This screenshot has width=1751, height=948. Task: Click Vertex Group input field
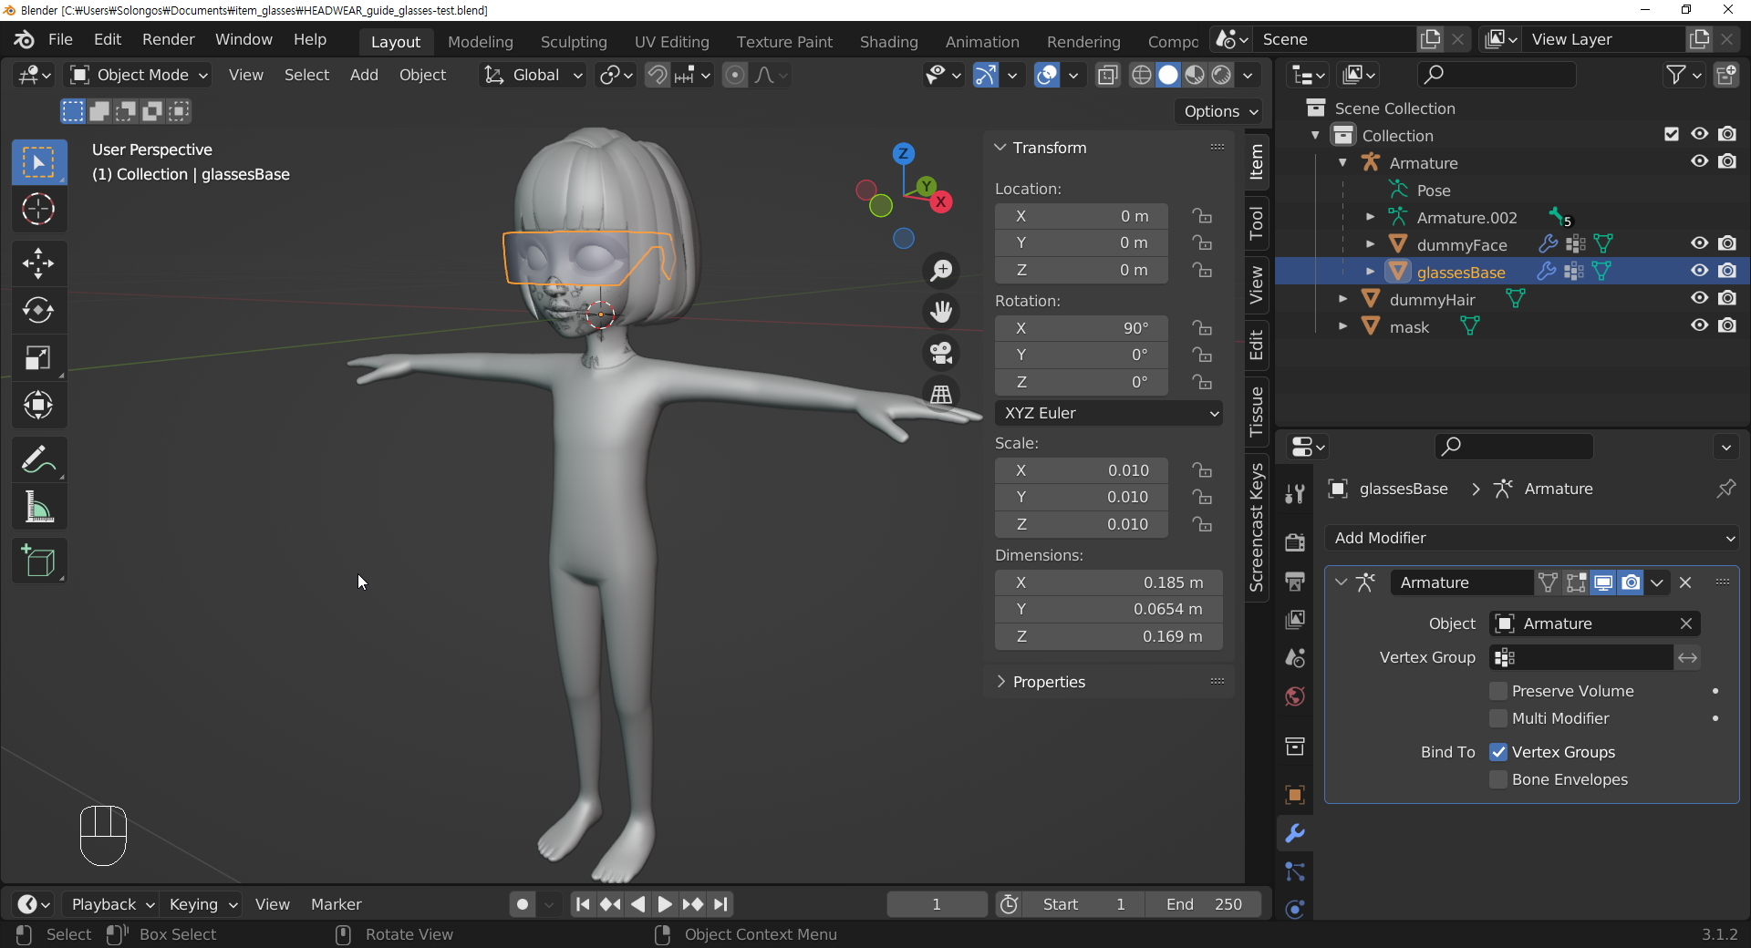(1581, 657)
